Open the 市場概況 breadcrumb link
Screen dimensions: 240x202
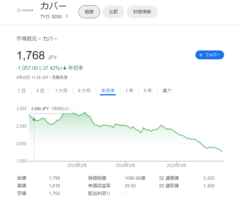[x=26, y=39]
